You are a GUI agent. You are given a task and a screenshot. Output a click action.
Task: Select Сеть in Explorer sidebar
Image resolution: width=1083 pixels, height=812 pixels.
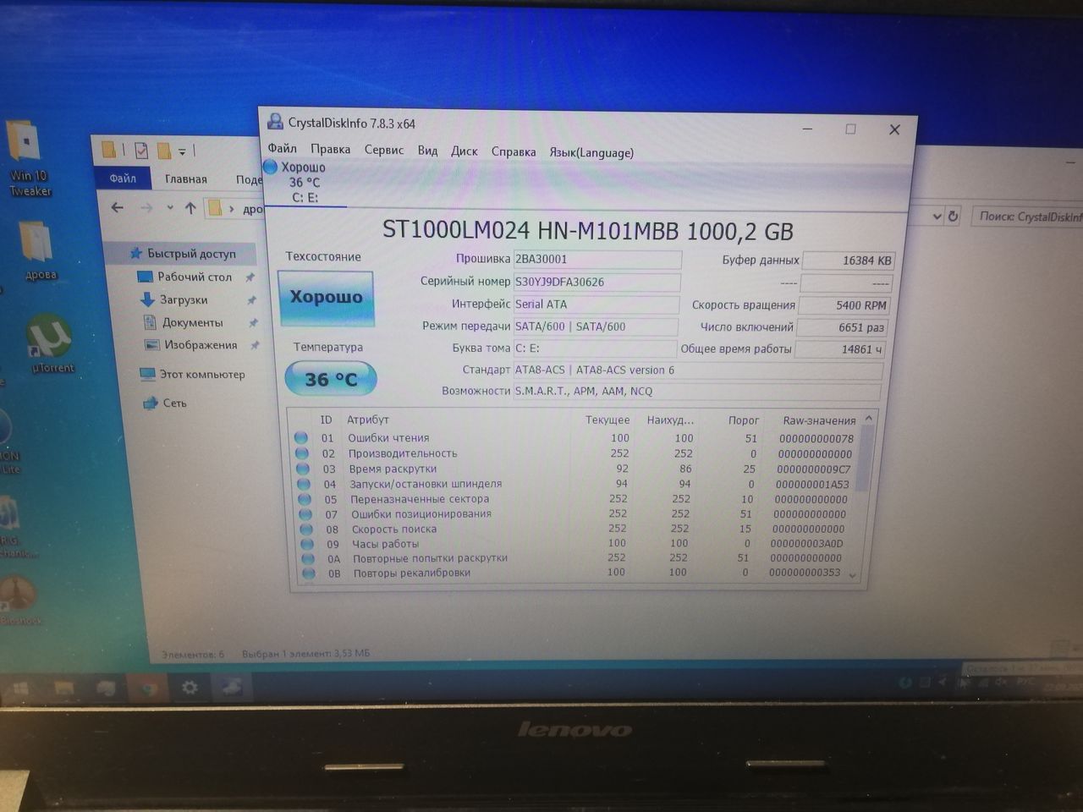click(175, 403)
